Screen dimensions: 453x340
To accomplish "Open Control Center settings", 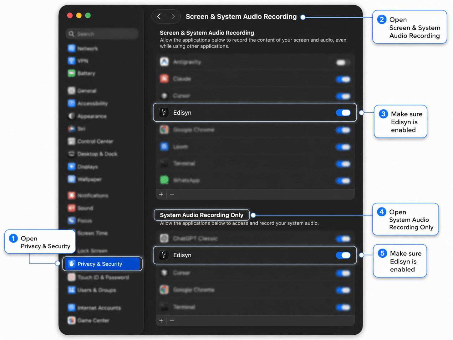I will point(90,141).
